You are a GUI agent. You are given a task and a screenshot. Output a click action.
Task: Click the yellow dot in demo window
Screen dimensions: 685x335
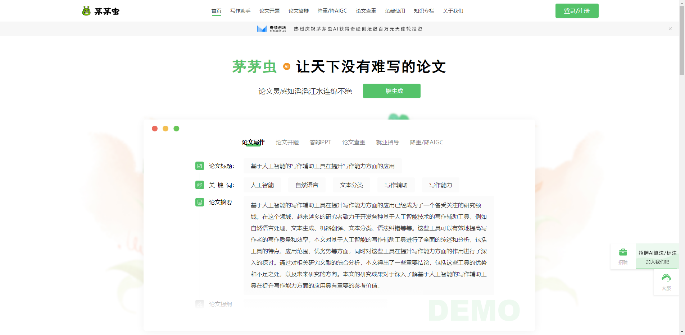click(165, 129)
